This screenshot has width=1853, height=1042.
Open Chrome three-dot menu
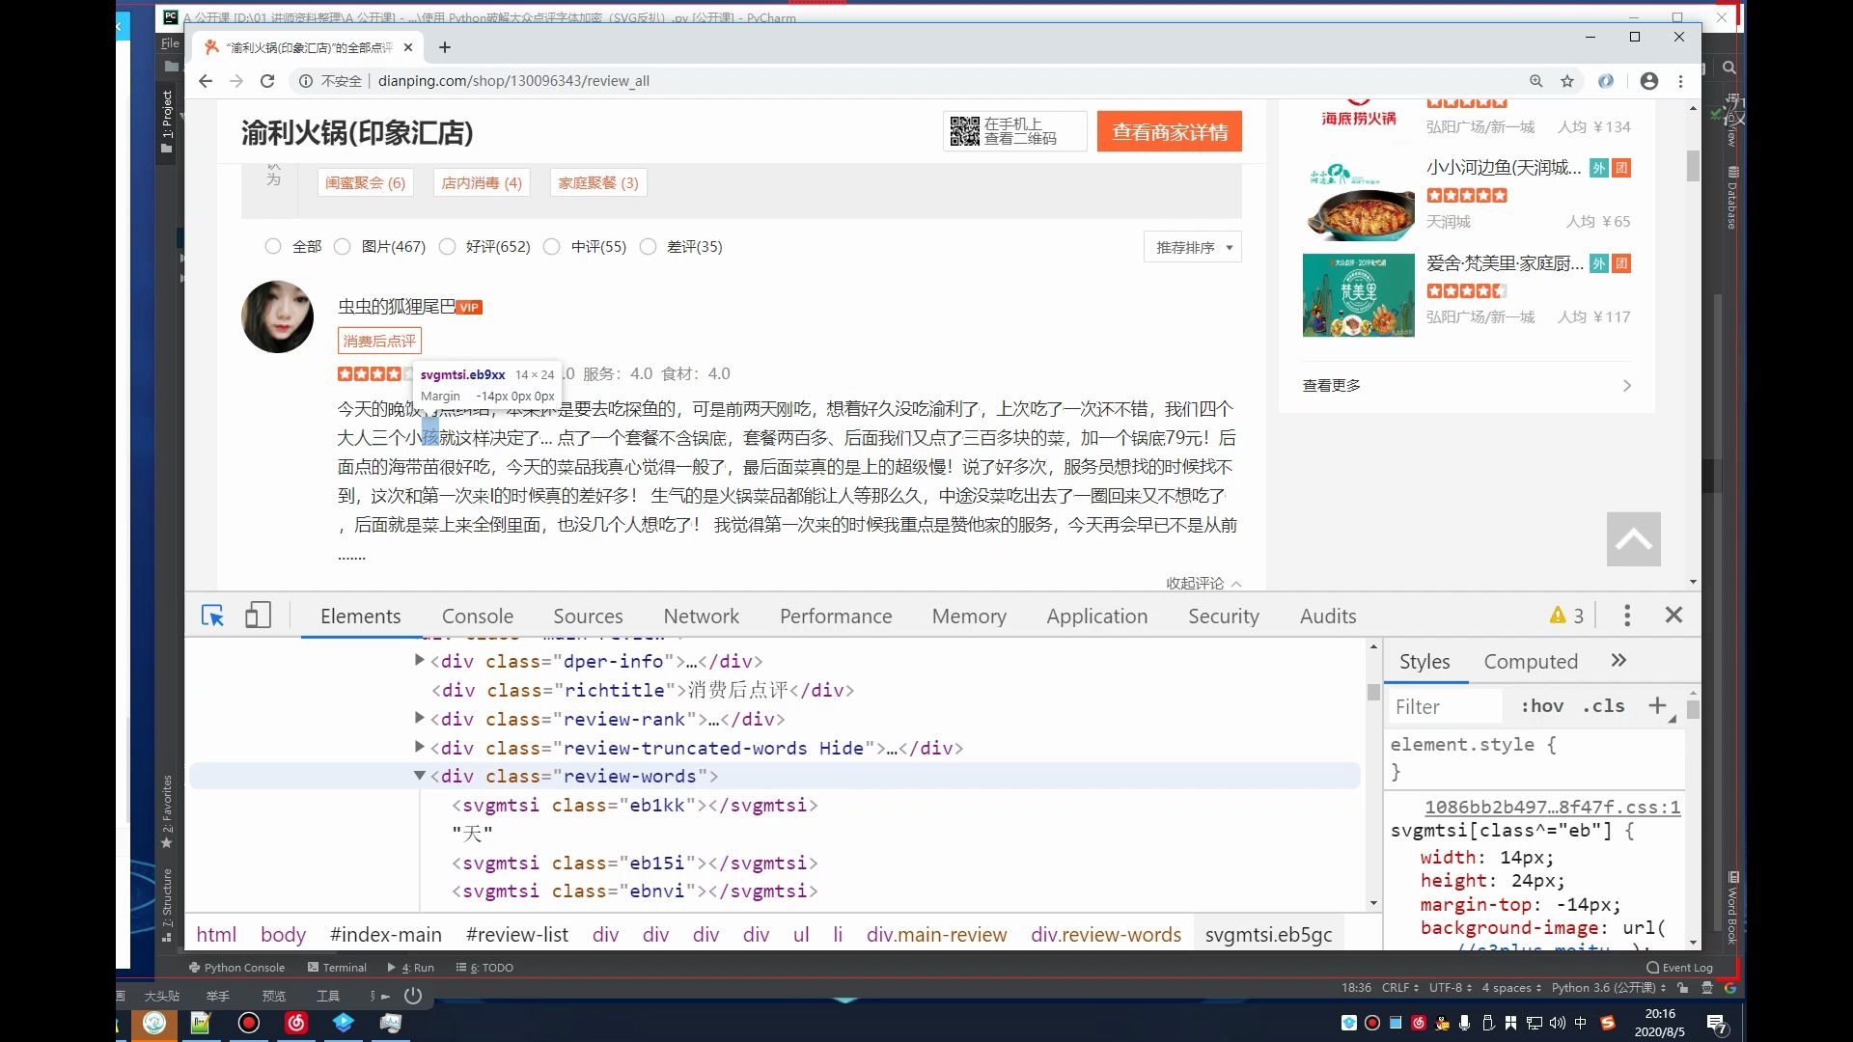click(x=1680, y=81)
